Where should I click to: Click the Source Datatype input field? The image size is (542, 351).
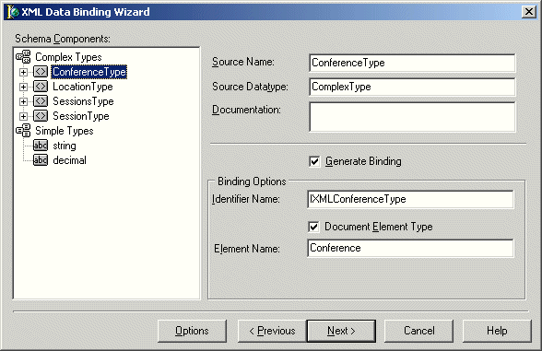tap(412, 87)
